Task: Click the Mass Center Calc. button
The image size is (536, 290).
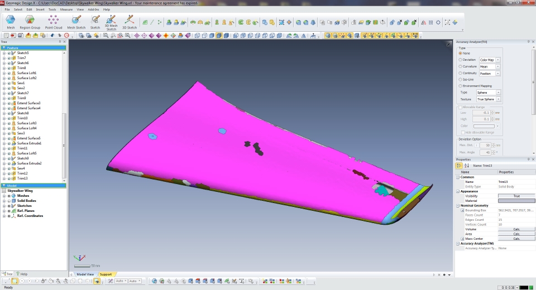Action: 516,239
